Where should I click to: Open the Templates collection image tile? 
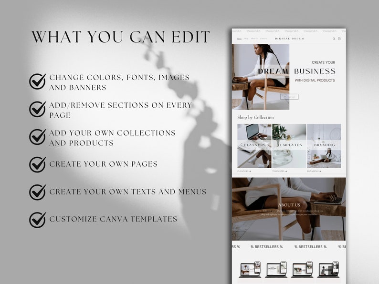(289, 146)
